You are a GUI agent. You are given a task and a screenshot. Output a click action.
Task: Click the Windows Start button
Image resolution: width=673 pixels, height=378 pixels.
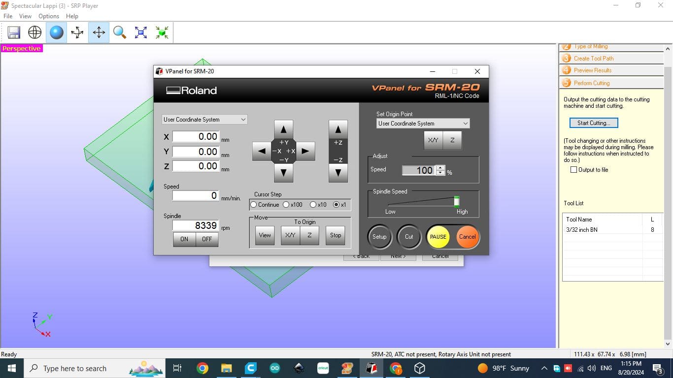tap(12, 368)
